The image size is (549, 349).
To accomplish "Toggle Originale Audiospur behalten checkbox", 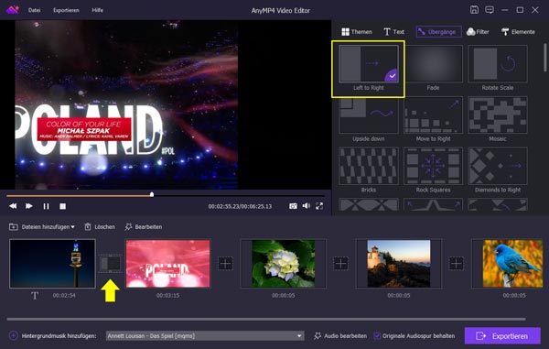I will click(377, 335).
